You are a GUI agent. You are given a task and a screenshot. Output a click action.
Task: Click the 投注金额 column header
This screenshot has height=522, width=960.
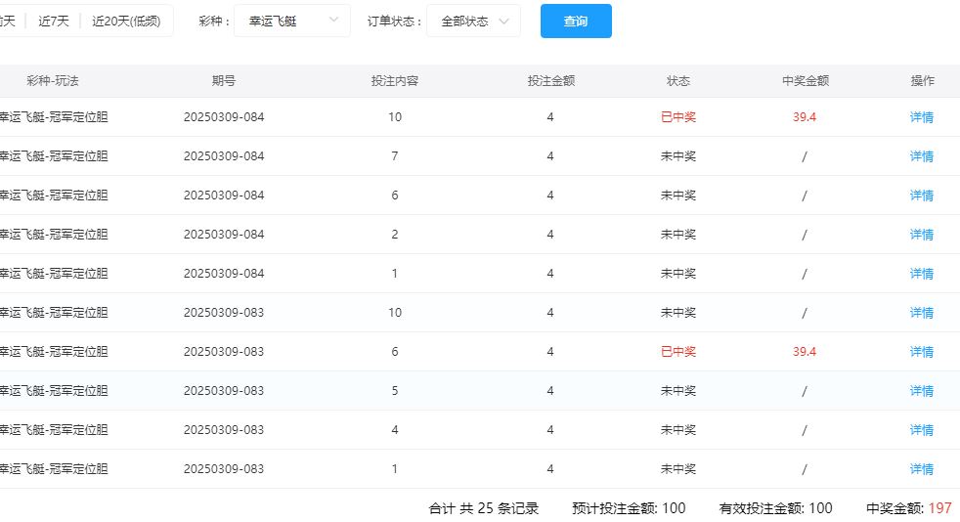(550, 81)
